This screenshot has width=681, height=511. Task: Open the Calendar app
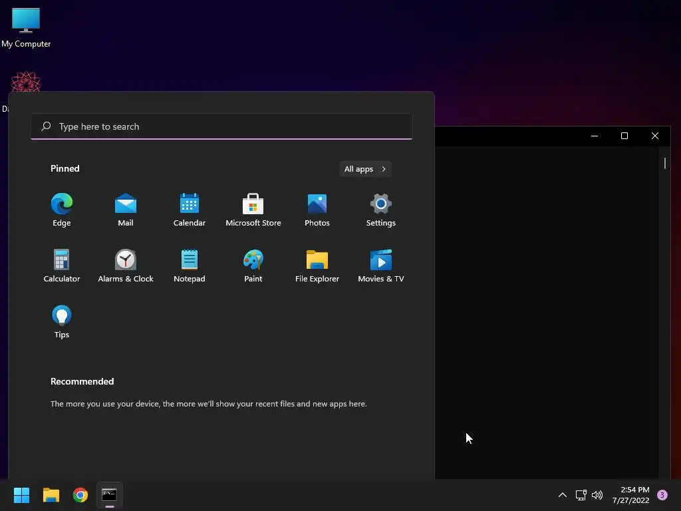coord(190,210)
